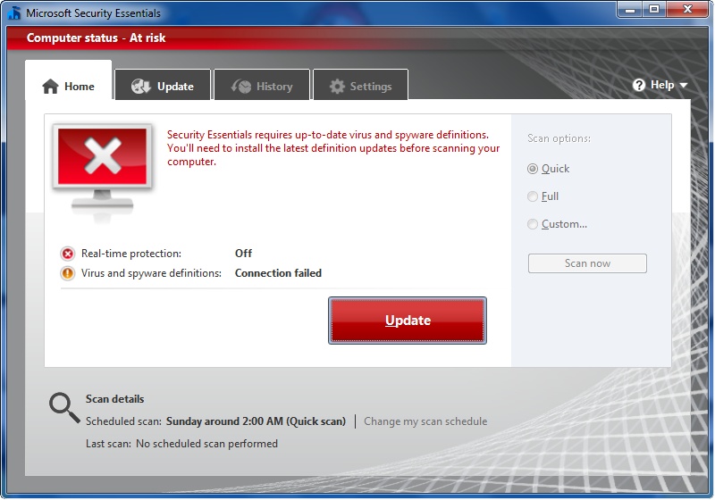715x500 pixels.
Task: Click the Security Essentials title bar icon
Action: [14, 12]
